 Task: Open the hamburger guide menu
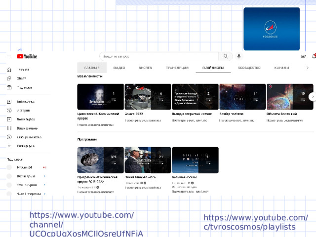click(9, 56)
